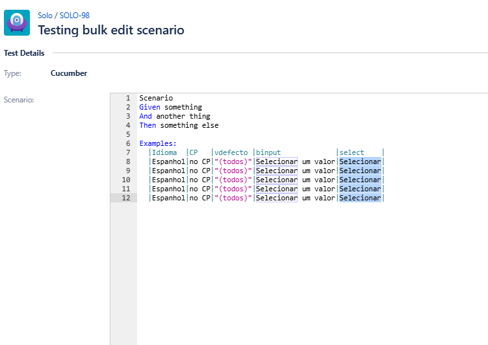488x345 pixels.
Task: Click the Solo project avatar icon
Action: tap(17, 22)
